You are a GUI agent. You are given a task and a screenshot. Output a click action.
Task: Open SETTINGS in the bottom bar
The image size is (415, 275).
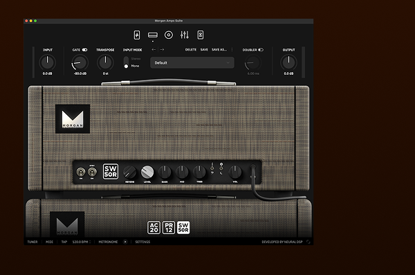point(142,242)
